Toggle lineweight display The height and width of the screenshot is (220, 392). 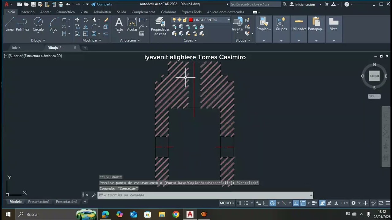point(314,203)
